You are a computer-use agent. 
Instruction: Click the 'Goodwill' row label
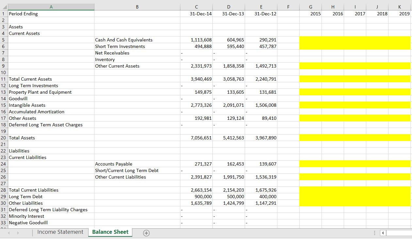[18, 99]
